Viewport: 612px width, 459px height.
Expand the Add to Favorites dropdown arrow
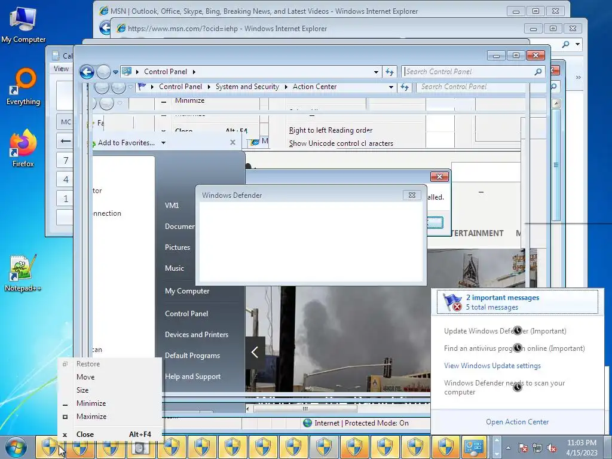164,143
